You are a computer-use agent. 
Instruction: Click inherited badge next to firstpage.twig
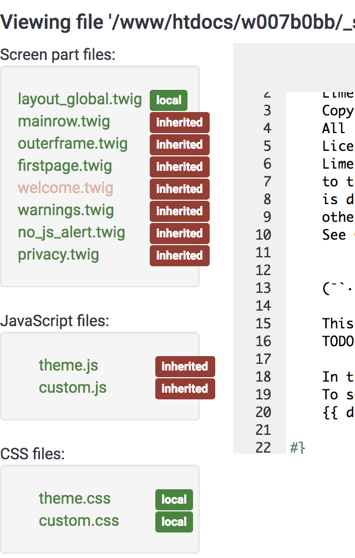click(x=180, y=167)
